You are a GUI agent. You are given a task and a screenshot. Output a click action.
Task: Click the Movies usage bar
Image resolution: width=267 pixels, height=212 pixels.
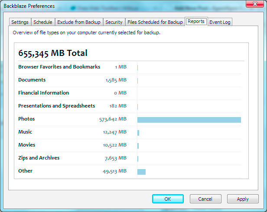click(x=138, y=146)
